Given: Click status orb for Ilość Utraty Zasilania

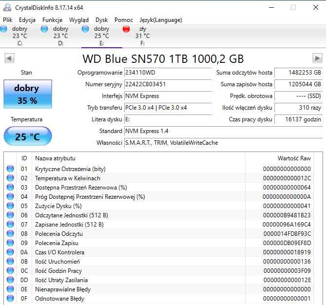Looking at the screenshot, I should click(x=10, y=280).
